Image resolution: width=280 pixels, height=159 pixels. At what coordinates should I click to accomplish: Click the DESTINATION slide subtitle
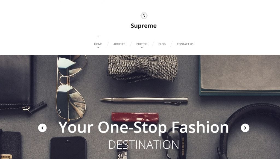[144, 145]
